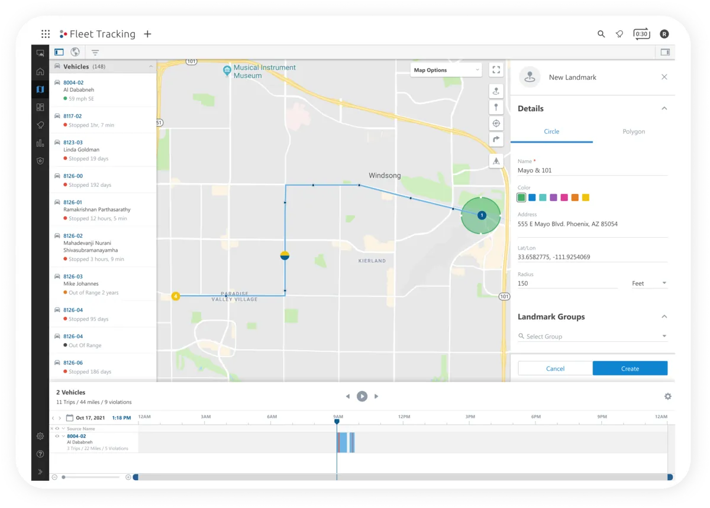Switch to the Polygon tab
Screen dimensions: 710x508
pos(634,132)
